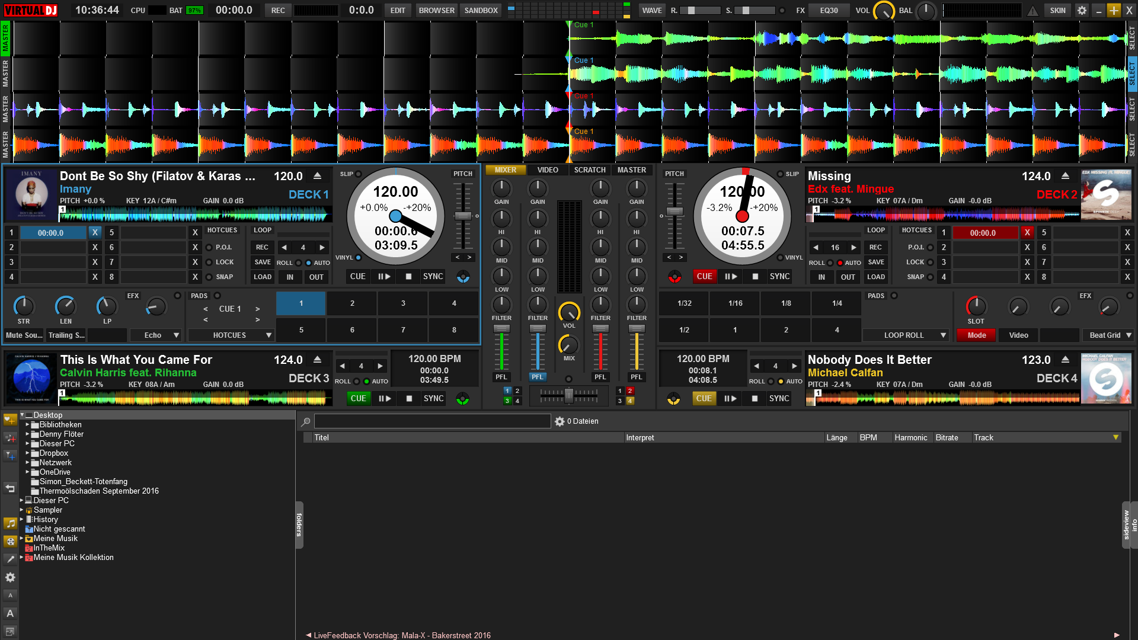Click Deck 4 yellow beat-lock disc icon
The image size is (1138, 640).
(673, 399)
